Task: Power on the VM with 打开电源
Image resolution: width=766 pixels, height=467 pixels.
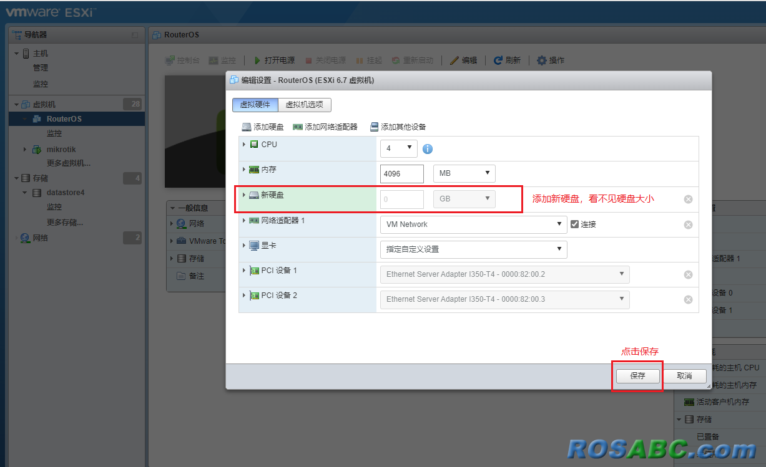Action: (x=273, y=60)
